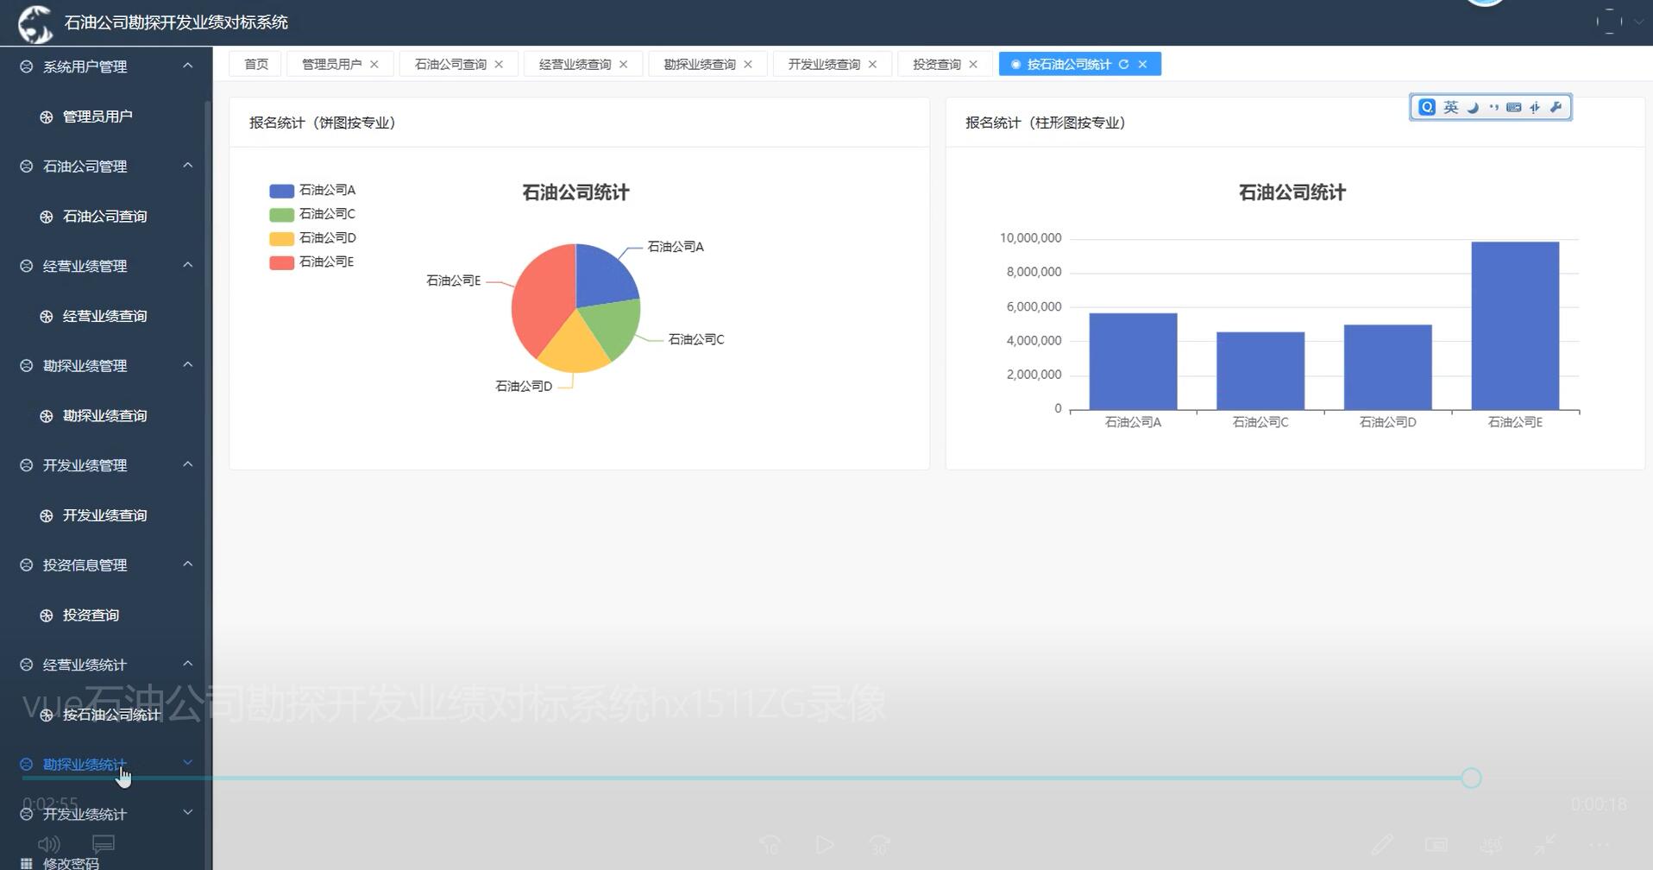Click the 开发业绩管理 menu icon

pyautogui.click(x=27, y=465)
